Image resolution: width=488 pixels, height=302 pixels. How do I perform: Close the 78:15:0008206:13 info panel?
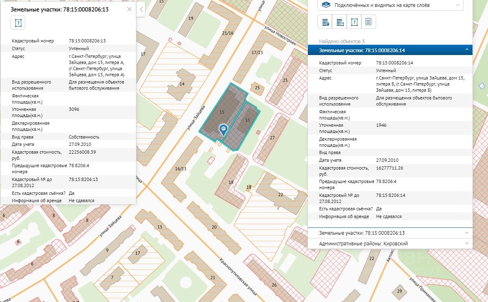tap(129, 9)
